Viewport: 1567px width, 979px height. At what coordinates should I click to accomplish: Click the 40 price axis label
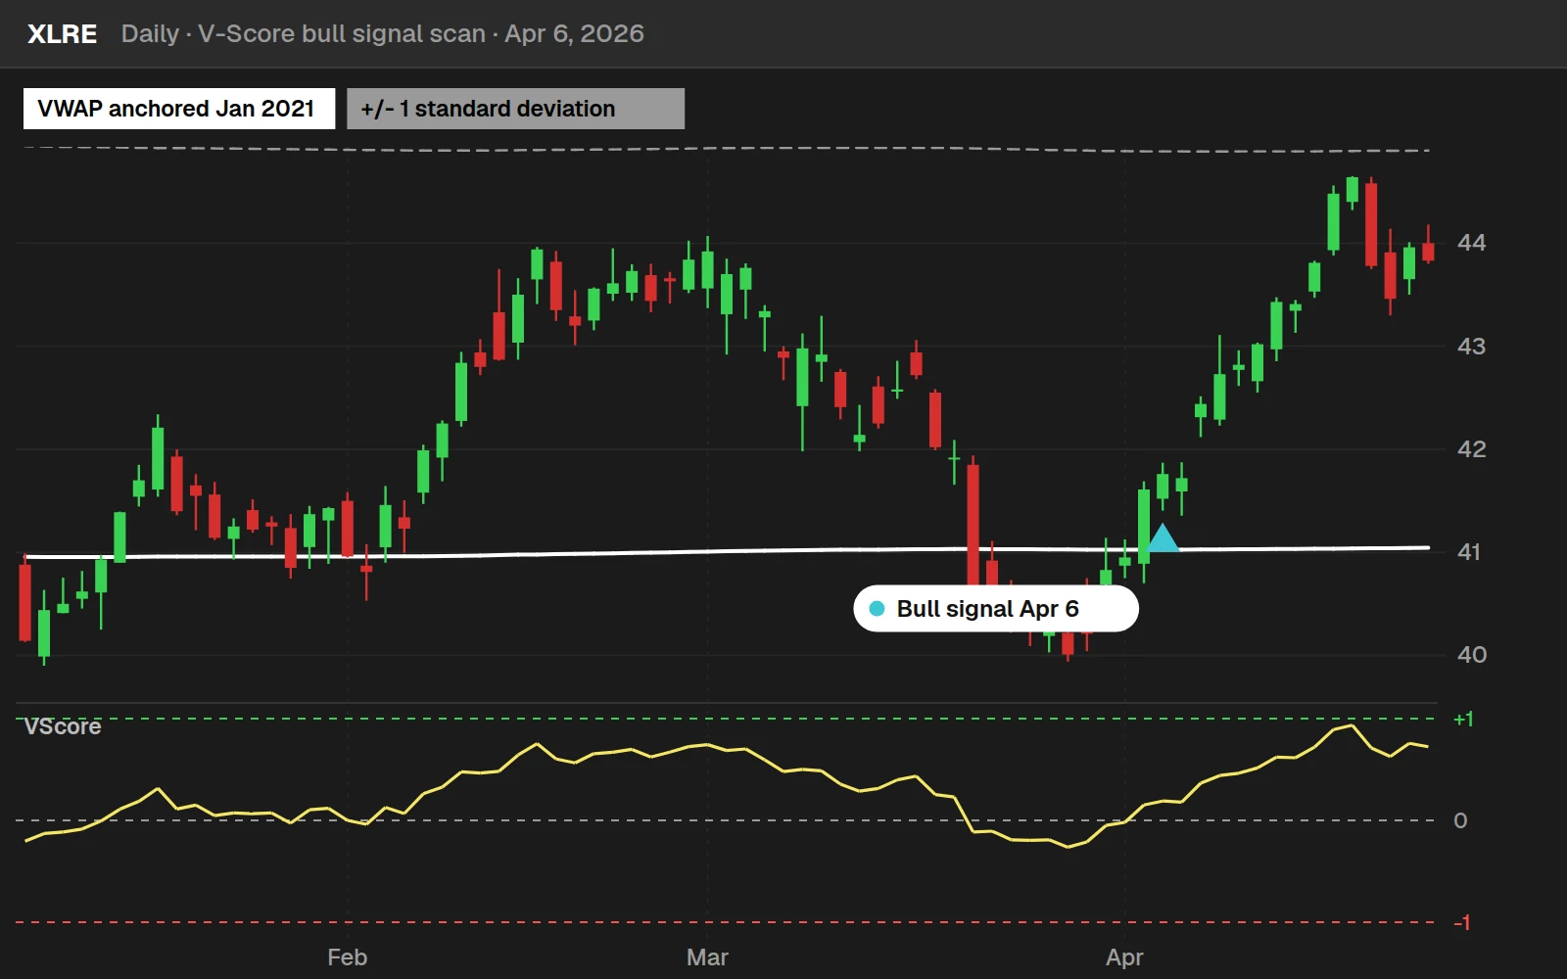1471,655
